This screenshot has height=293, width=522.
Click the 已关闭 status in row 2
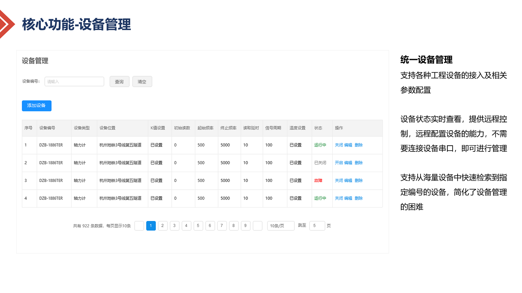coord(320,163)
